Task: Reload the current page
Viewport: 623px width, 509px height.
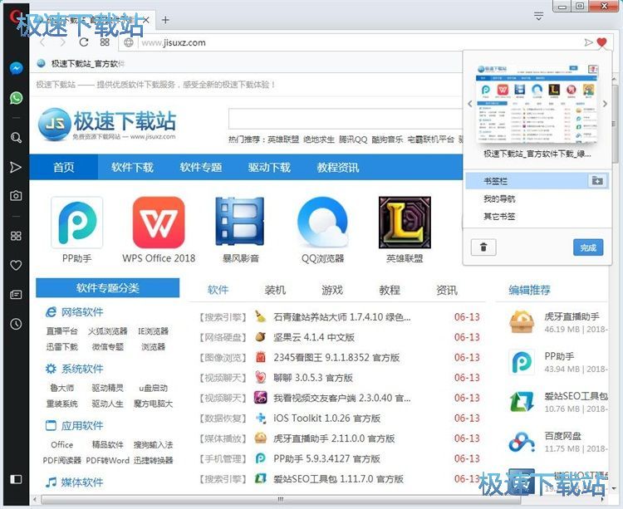Action: [83, 42]
